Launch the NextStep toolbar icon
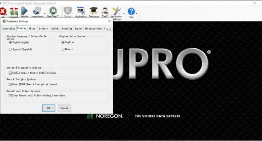Viewport: 262px width, 141px height. [52, 12]
